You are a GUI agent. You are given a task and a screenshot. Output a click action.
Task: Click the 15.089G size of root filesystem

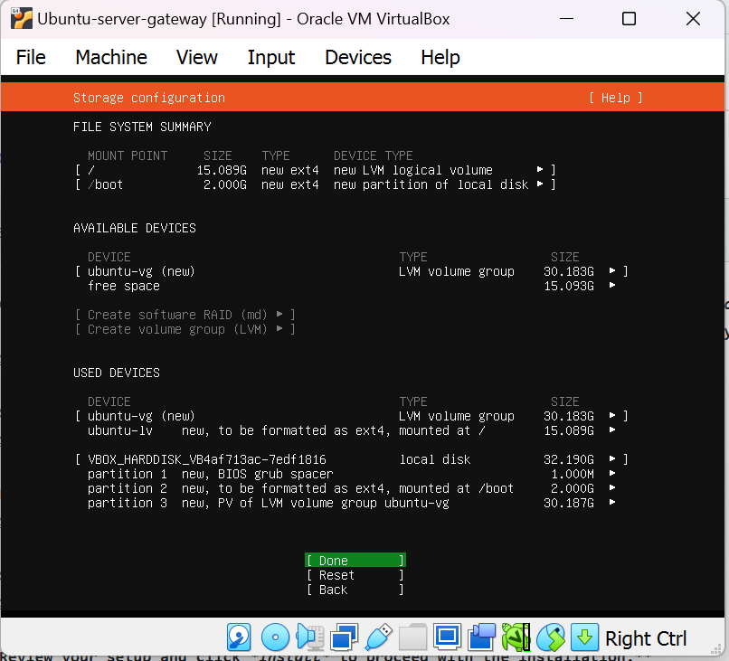point(222,170)
